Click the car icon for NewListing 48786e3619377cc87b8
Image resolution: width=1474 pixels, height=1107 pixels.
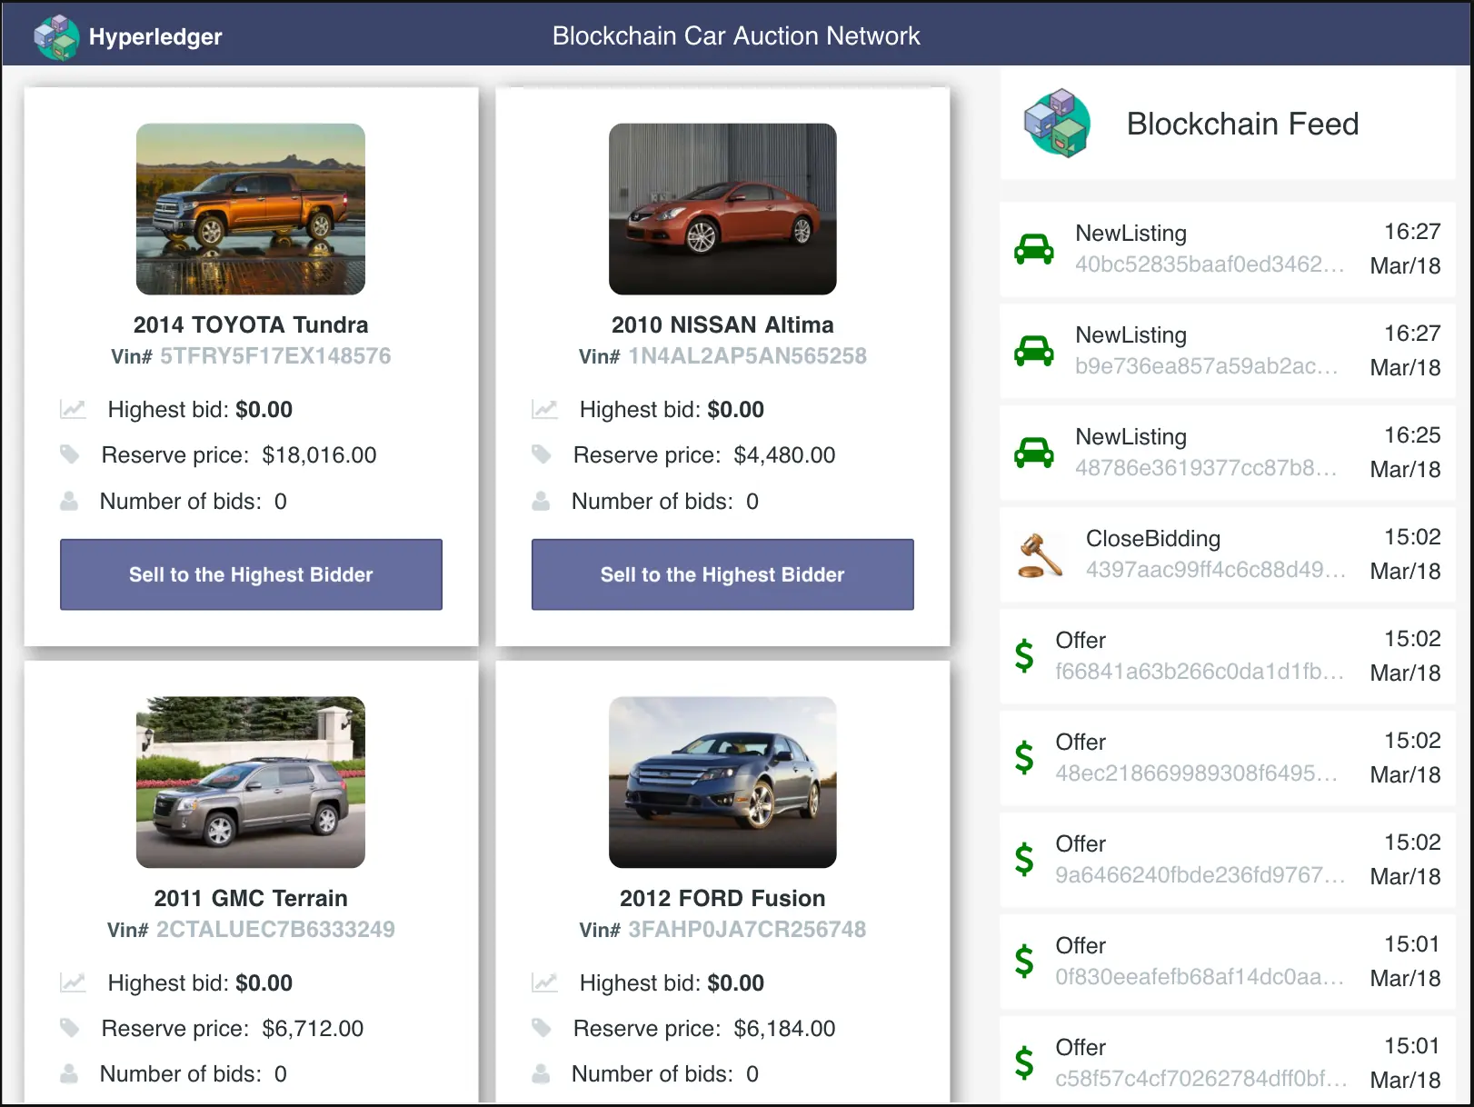coord(1034,453)
